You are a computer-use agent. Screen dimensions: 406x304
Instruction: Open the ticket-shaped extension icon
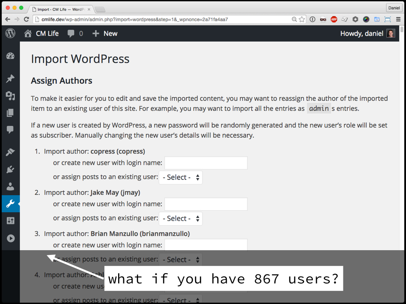345,19
